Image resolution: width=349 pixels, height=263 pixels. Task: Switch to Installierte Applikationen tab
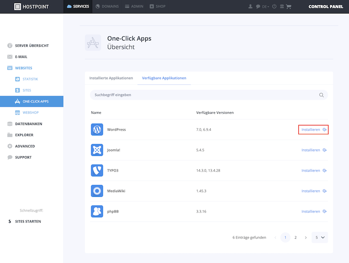point(111,78)
